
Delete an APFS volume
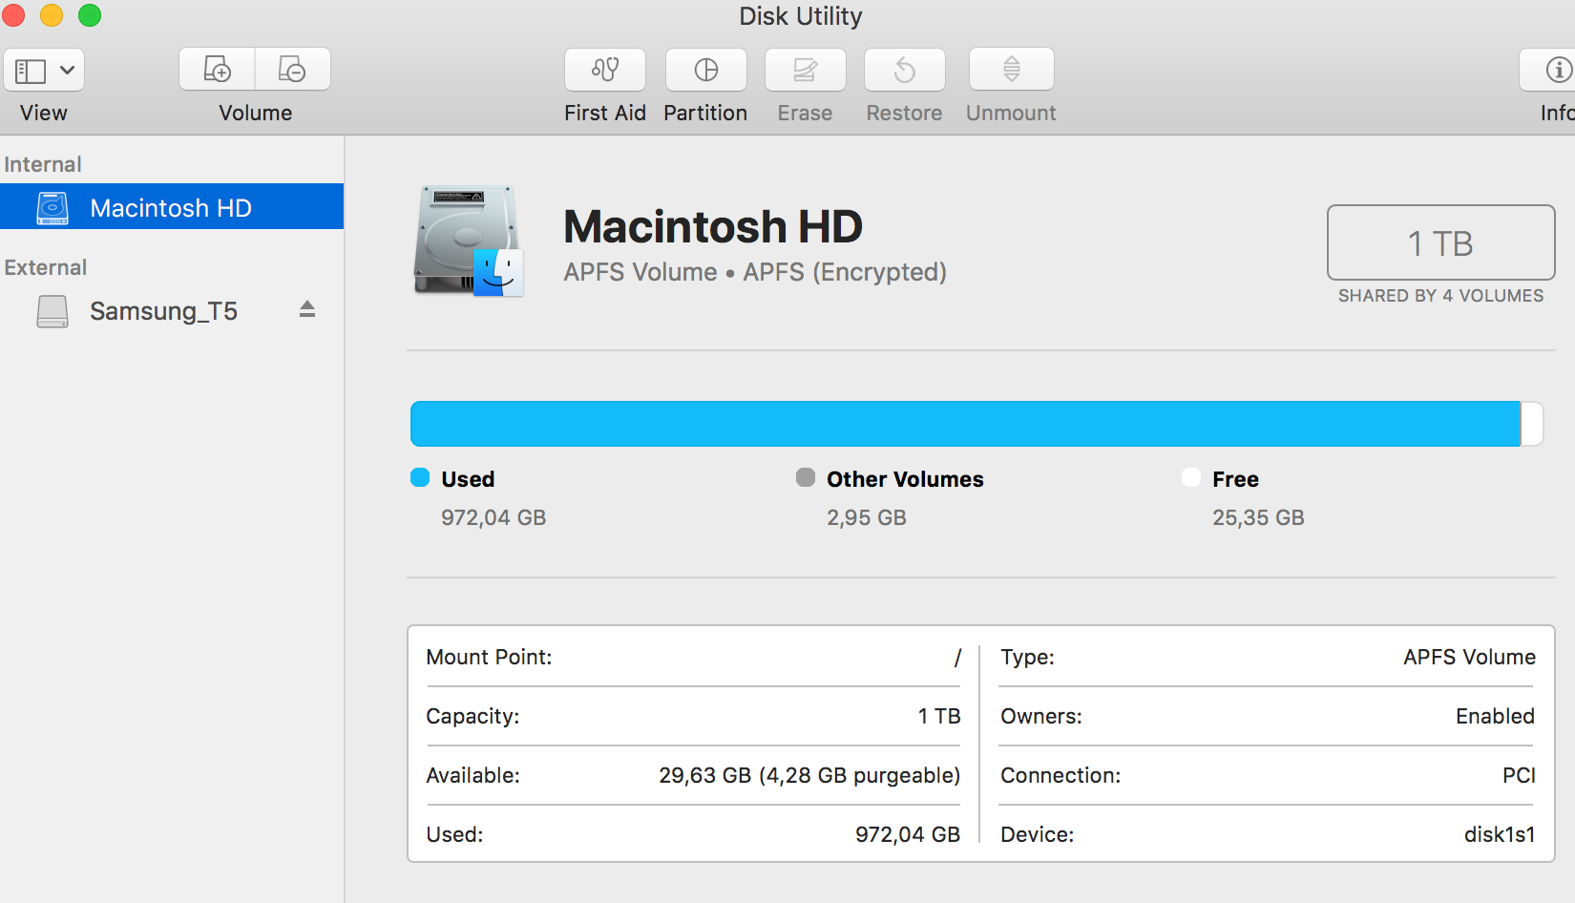coord(292,70)
